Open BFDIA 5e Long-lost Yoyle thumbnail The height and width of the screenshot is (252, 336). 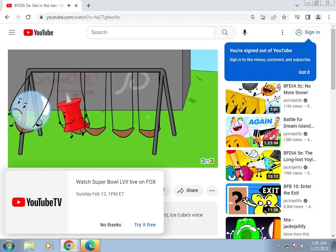253,165
